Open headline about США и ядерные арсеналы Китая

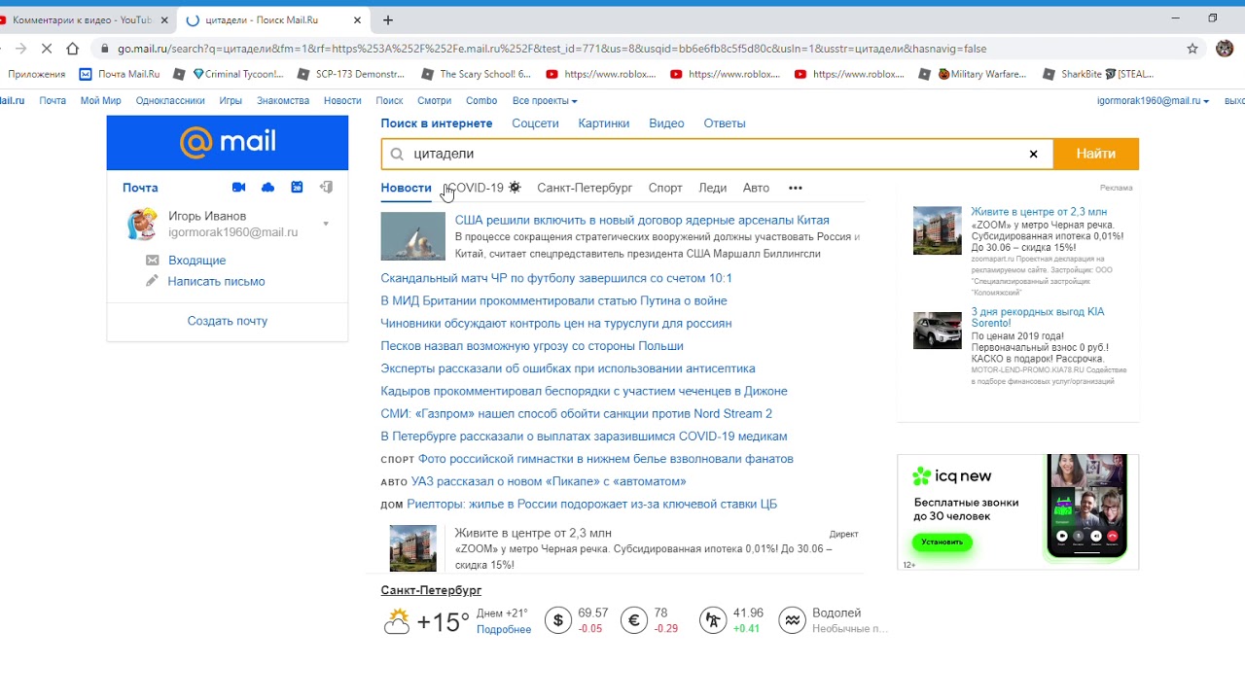(642, 220)
